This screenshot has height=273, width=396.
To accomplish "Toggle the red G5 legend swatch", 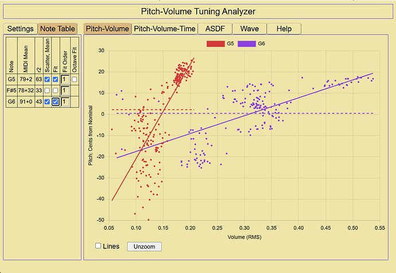I will [x=215, y=44].
